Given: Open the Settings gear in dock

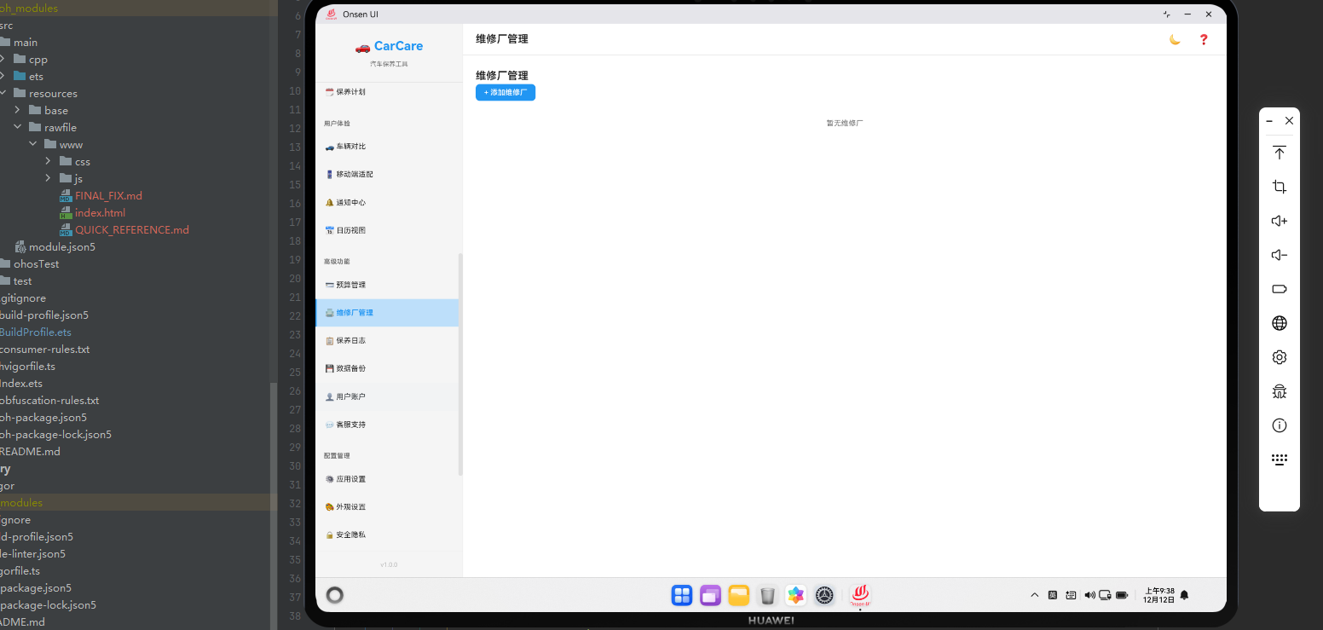Looking at the screenshot, I should click(x=824, y=595).
